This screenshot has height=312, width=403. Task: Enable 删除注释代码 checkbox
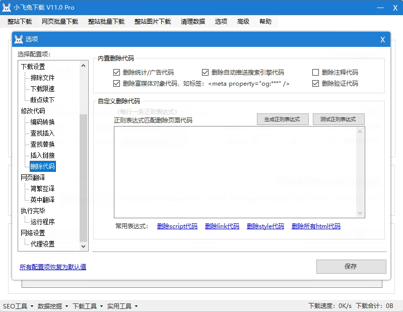(x=316, y=72)
